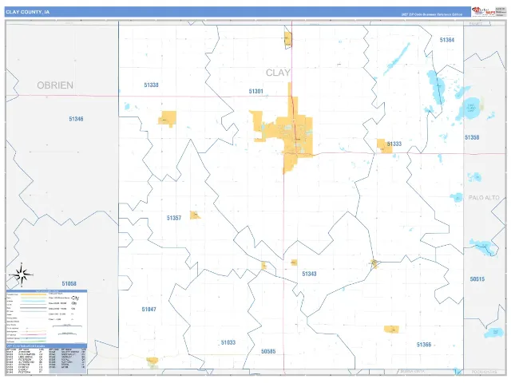
Task: Click ZIP code label 51364
Action: (447, 40)
